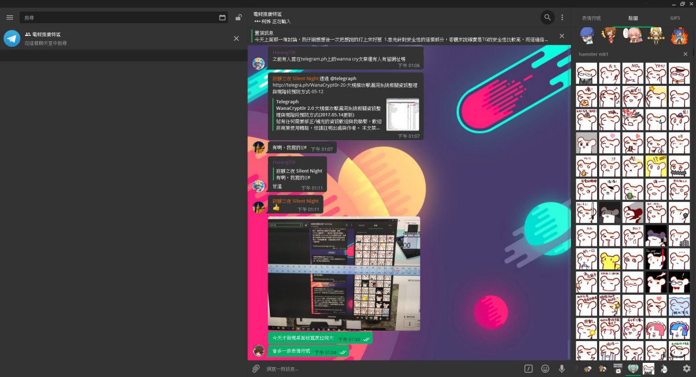Open the bot commands slash icon
The image size is (696, 377).
click(x=528, y=369)
